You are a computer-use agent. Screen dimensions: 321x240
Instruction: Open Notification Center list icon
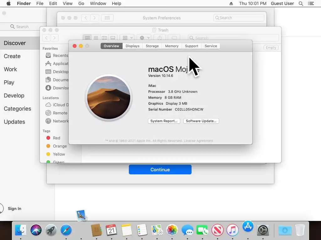pyautogui.click(x=311, y=3)
